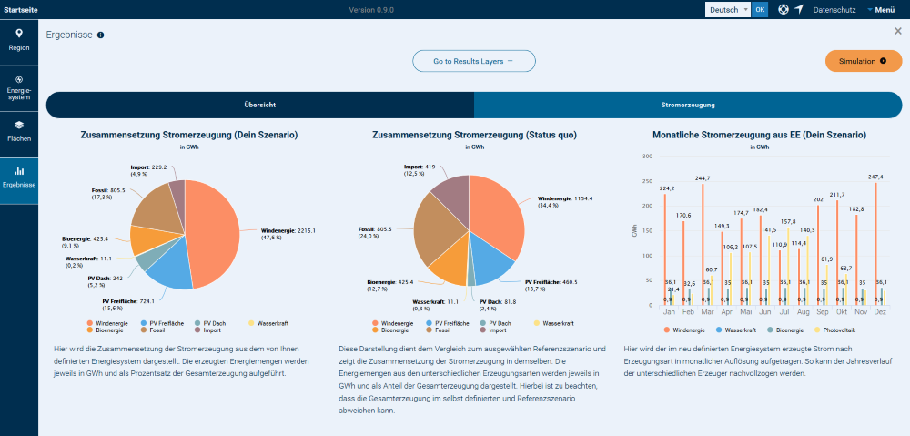Image resolution: width=910 pixels, height=436 pixels.
Task: Toggle Import in Dein Szenario pie legend
Action: pyautogui.click(x=207, y=330)
